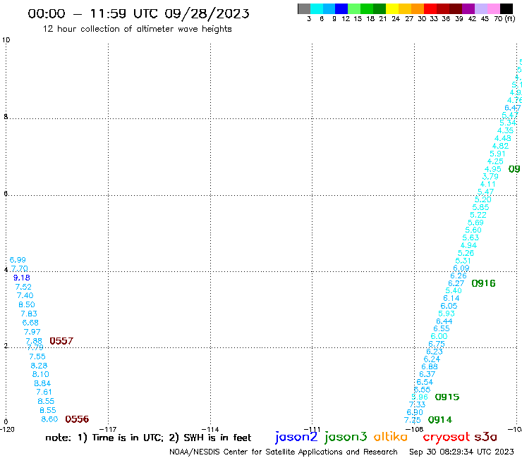Click the 9.18 wave height value
This screenshot has width=522, height=458.
coord(22,278)
